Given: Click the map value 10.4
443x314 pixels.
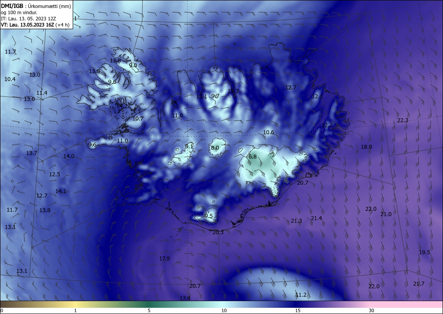Looking at the screenshot, I should coord(10,79).
